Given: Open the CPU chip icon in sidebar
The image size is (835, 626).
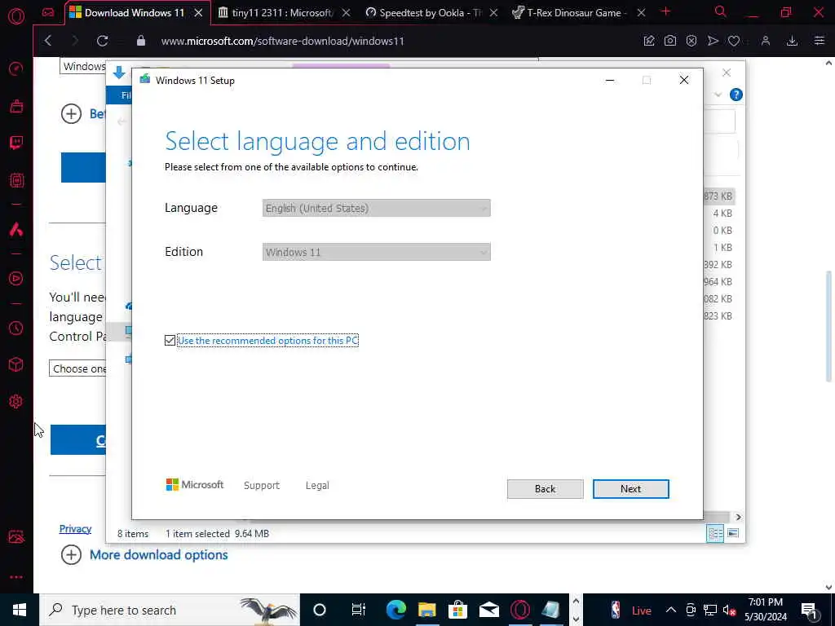Looking at the screenshot, I should [x=16, y=180].
